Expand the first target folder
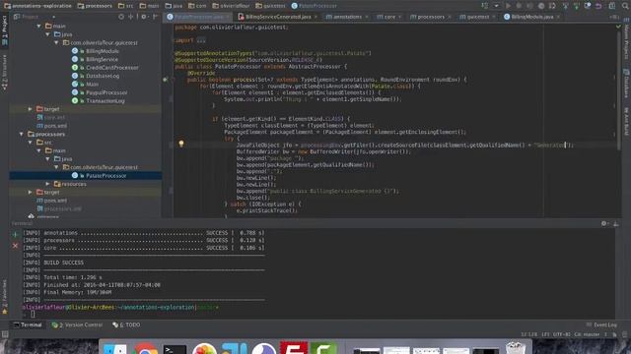Image resolution: width=631 pixels, height=354 pixels. [x=31, y=109]
